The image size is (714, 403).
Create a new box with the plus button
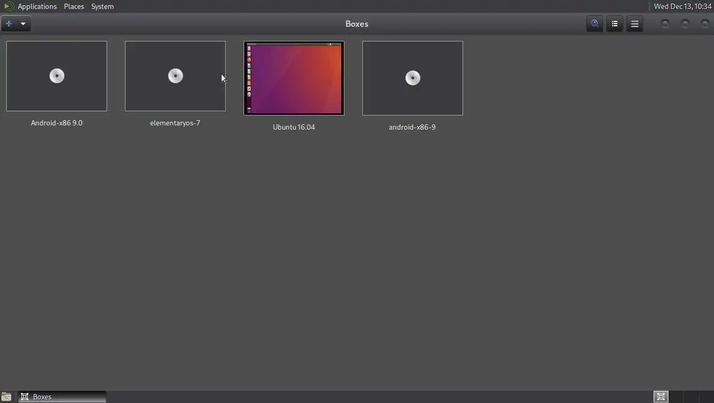9,24
